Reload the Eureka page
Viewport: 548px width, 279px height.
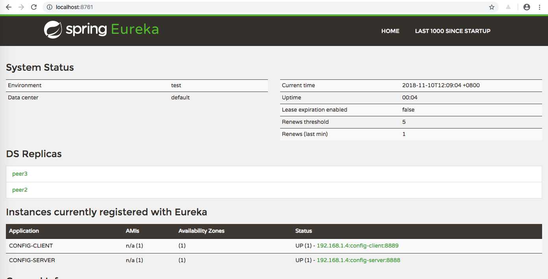pyautogui.click(x=34, y=7)
